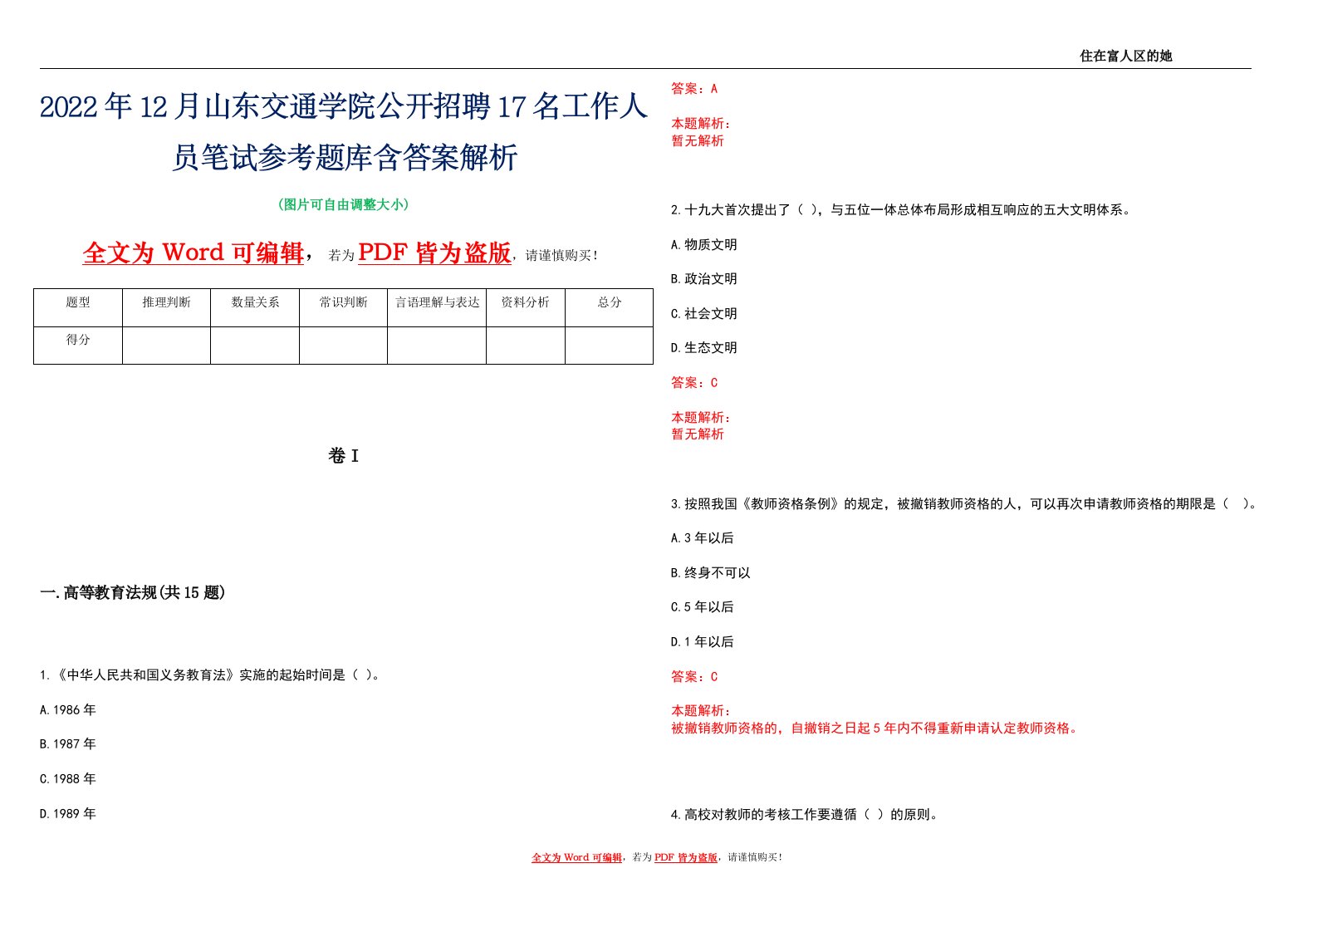Click the section heading 高等教育法规(共15题)
The image size is (1318, 932).
coord(133,593)
